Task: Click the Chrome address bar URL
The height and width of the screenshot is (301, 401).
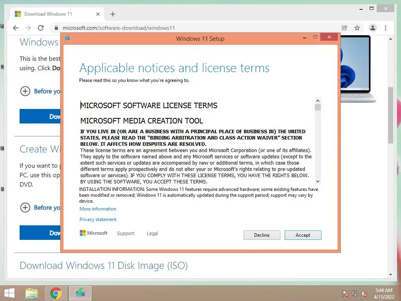Action: [x=119, y=28]
